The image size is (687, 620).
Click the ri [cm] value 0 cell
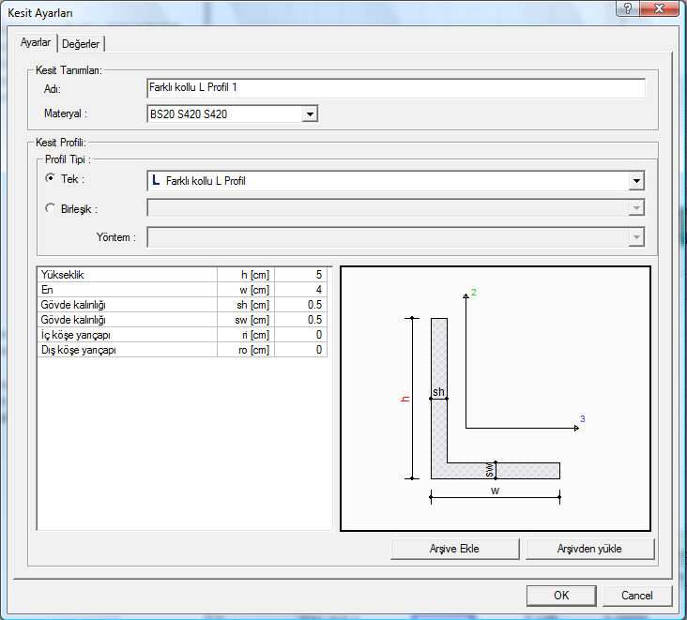pyautogui.click(x=300, y=335)
